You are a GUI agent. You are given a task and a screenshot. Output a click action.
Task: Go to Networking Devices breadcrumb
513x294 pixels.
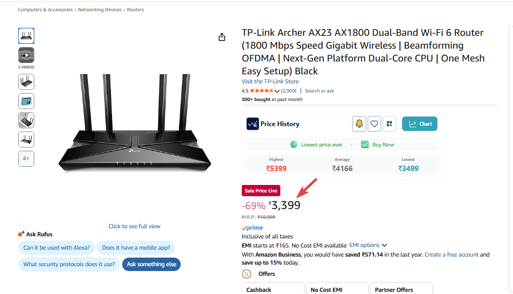coord(101,10)
